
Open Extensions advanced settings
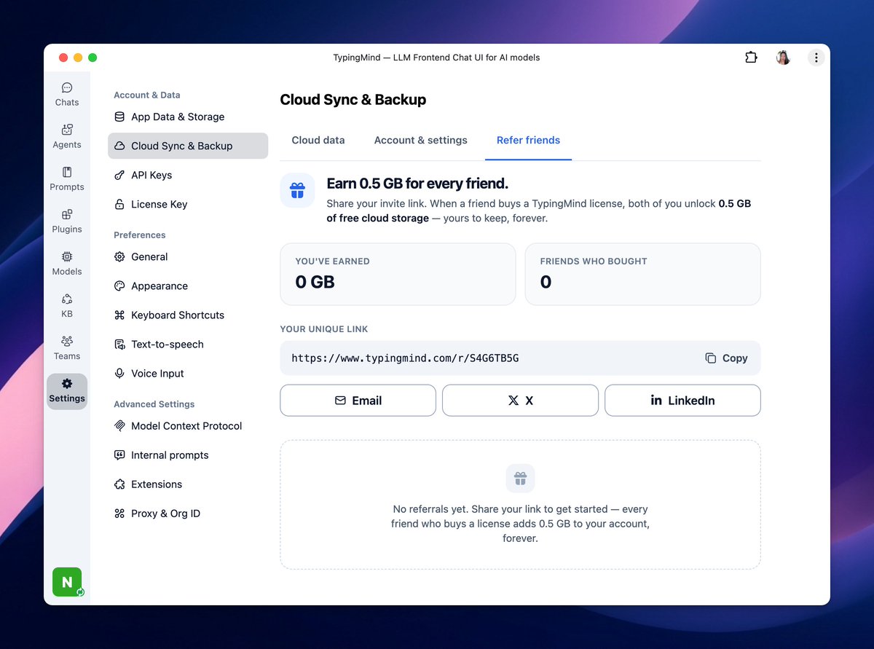click(x=188, y=484)
